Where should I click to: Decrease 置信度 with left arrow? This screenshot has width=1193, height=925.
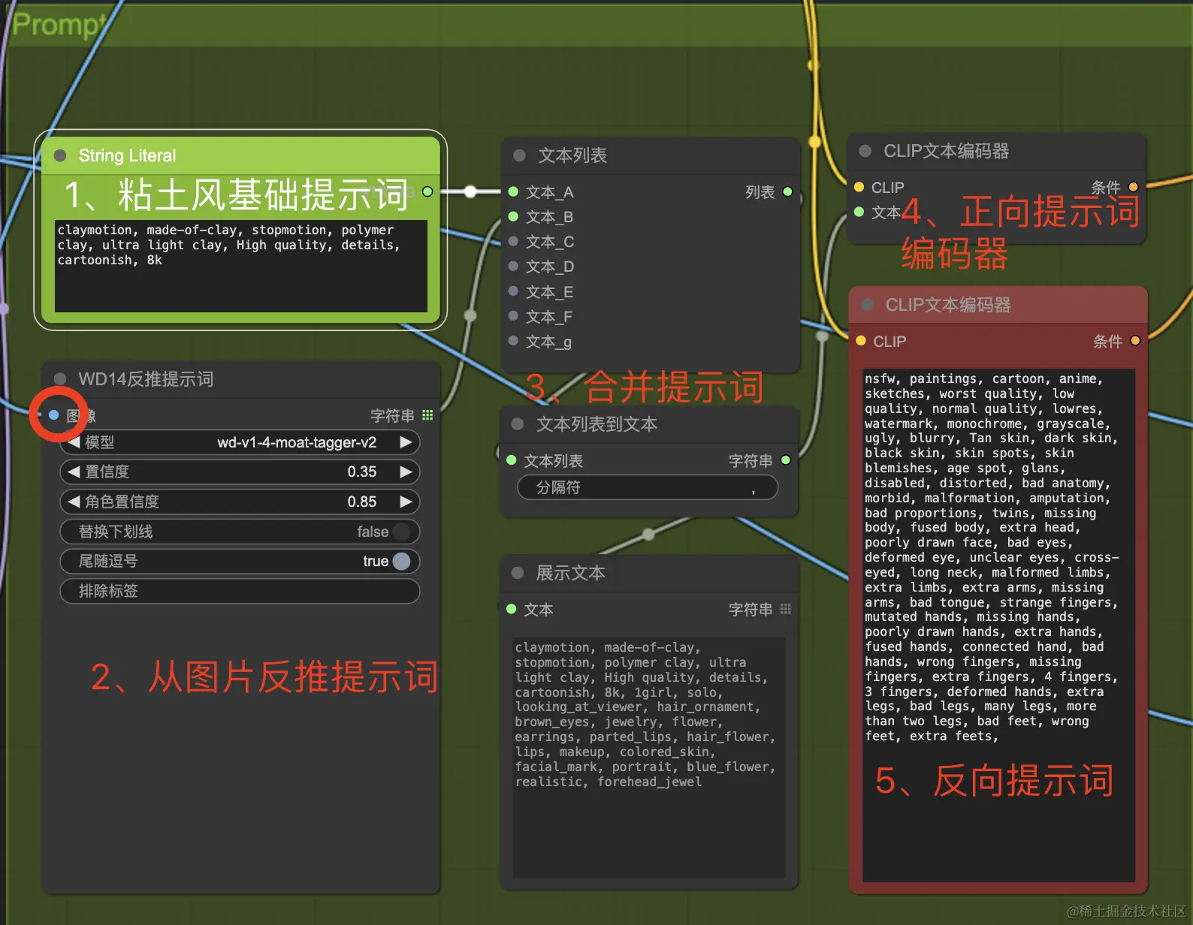pyautogui.click(x=74, y=472)
